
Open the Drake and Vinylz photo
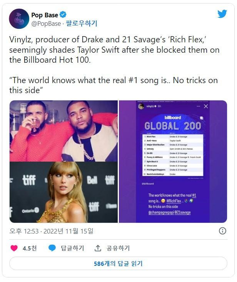tap(63, 130)
